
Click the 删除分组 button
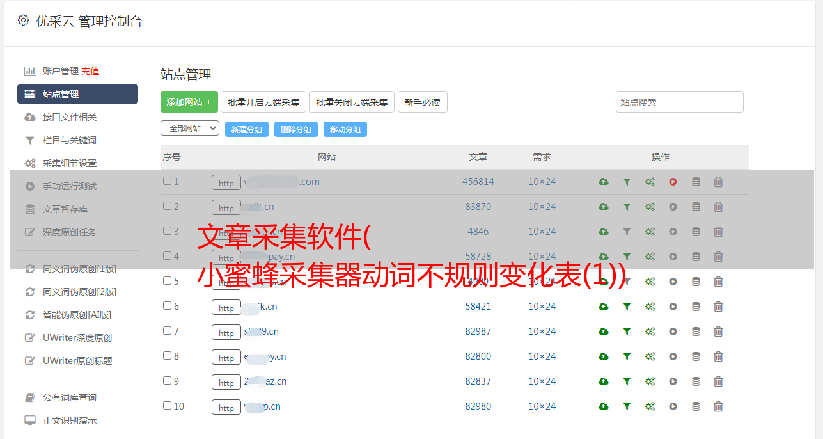click(x=296, y=129)
